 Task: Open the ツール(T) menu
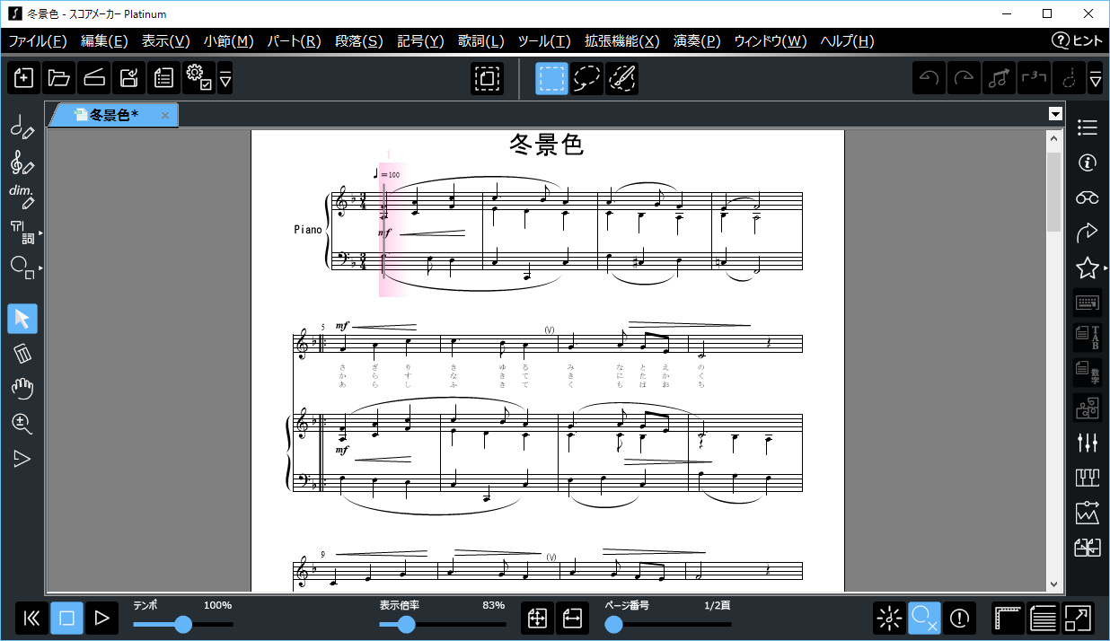[544, 41]
